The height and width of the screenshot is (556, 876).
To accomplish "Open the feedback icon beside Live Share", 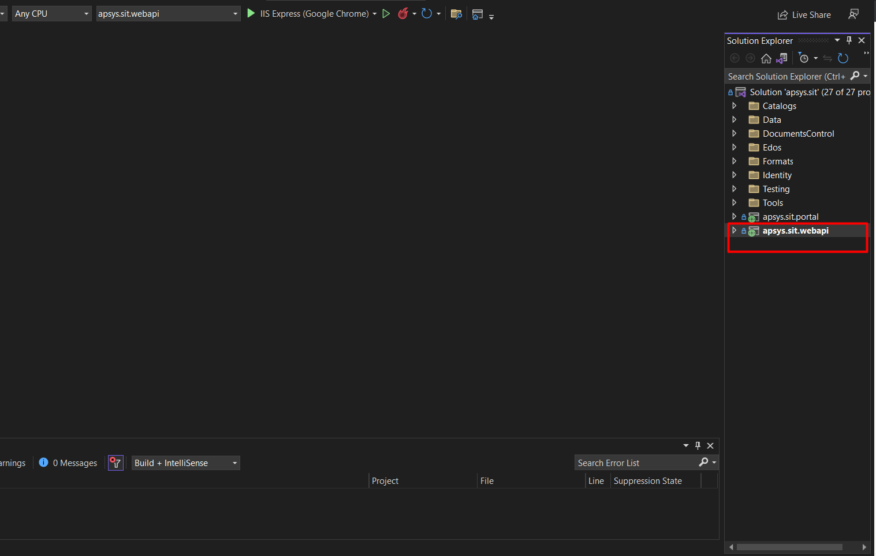I will click(x=853, y=14).
